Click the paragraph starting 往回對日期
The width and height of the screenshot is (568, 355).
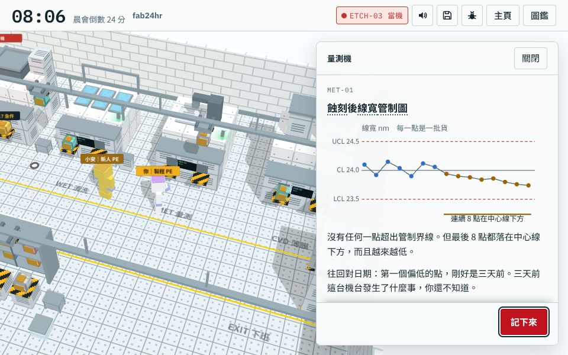[434, 280]
